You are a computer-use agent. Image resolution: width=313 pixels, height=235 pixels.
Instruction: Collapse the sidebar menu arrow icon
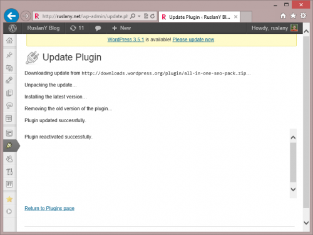coord(9,211)
